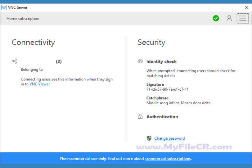The image size is (252, 168).
Task: Click the 'VNC Server' window title text
Action: tap(18, 8)
